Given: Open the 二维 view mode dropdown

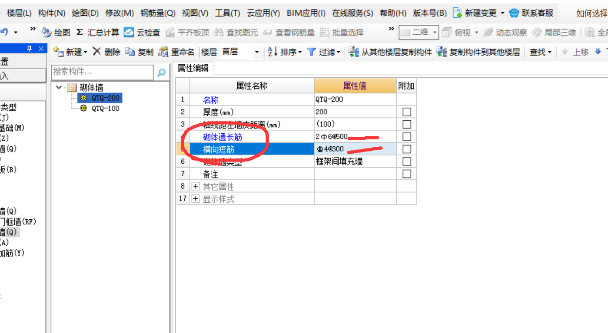Looking at the screenshot, I should tap(435, 33).
